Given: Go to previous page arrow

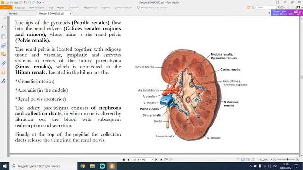Looking at the screenshot, I should tap(128, 160).
